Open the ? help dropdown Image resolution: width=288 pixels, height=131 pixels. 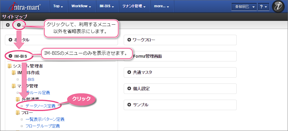(x=263, y=7)
